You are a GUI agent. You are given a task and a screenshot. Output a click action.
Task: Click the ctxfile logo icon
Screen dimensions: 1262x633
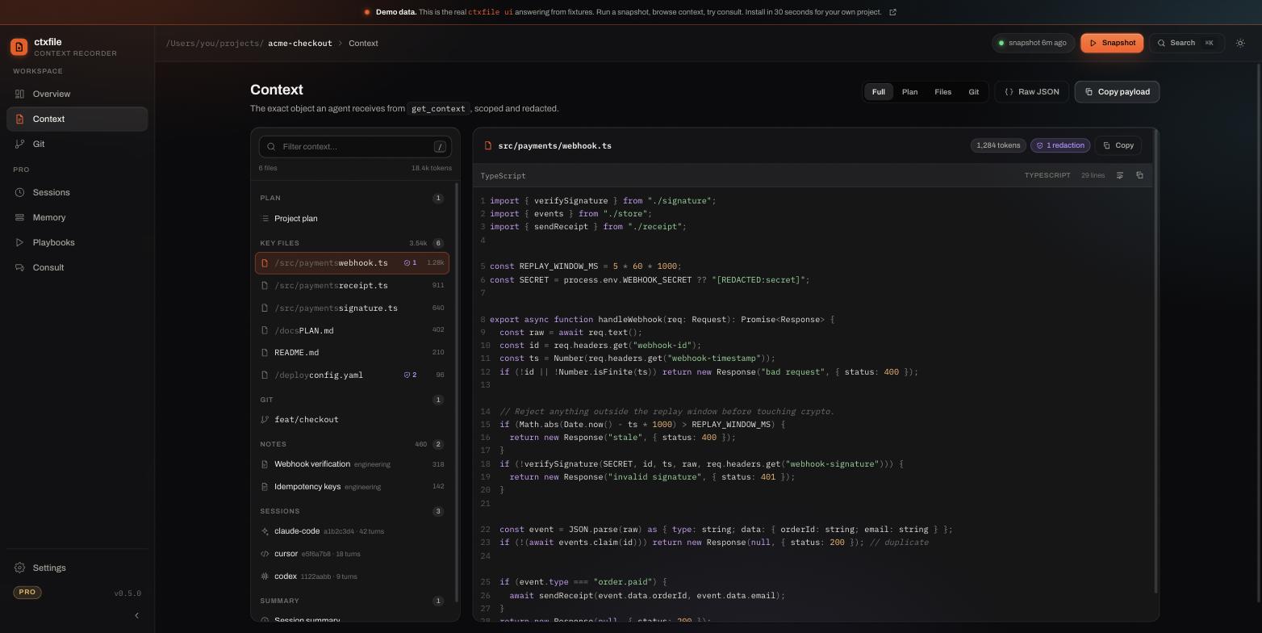click(19, 47)
